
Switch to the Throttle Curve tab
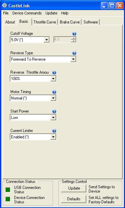pos(45,22)
